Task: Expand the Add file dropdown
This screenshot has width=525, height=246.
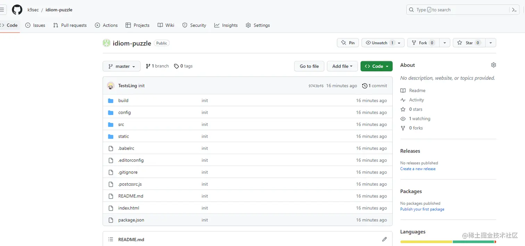Action: [342, 66]
